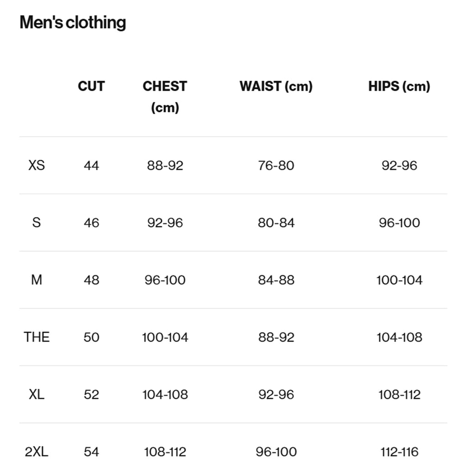This screenshot has width=455, height=474.
Task: Select chest value 108-112 in 2XL row
Action: [x=165, y=452]
